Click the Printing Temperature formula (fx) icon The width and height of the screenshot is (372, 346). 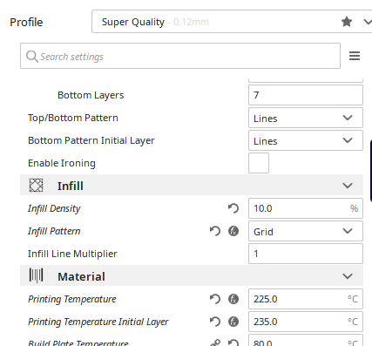tap(233, 299)
